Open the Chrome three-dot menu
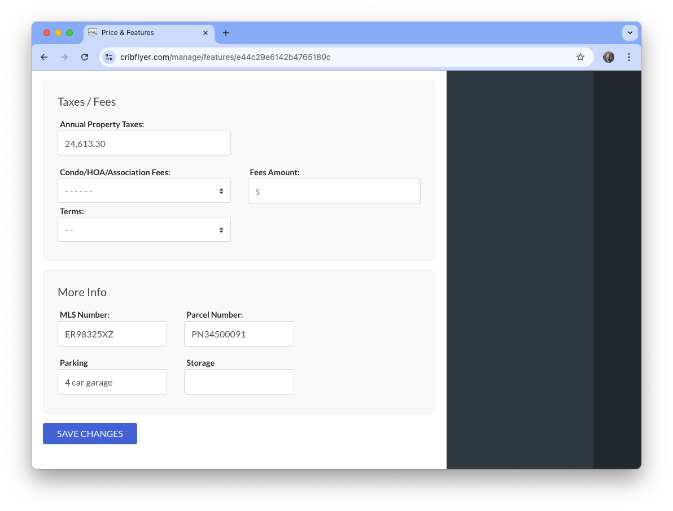This screenshot has width=673, height=511. tap(629, 57)
